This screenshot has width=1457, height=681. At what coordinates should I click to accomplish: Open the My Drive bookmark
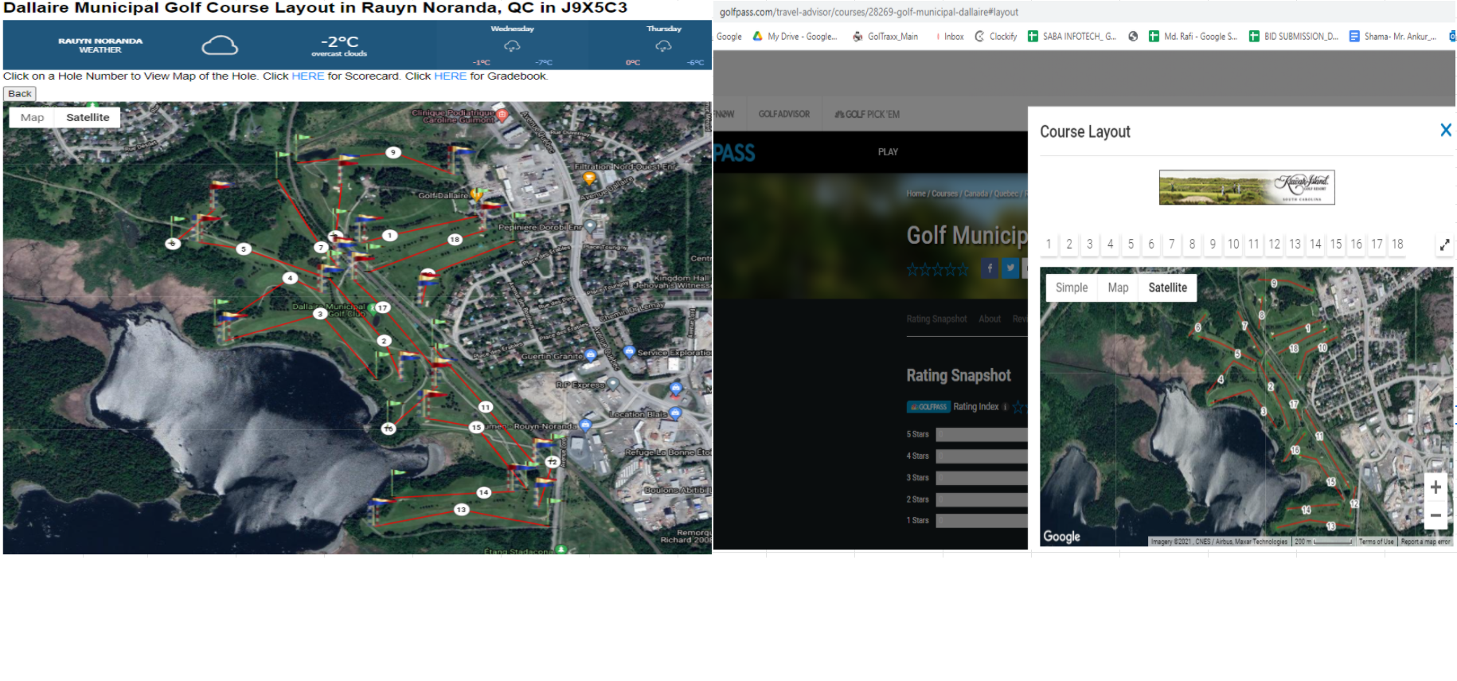tap(795, 36)
